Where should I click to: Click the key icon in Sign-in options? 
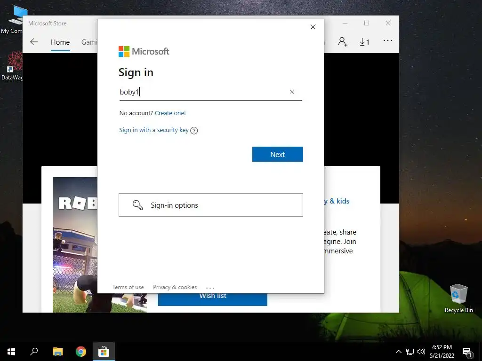(x=137, y=205)
